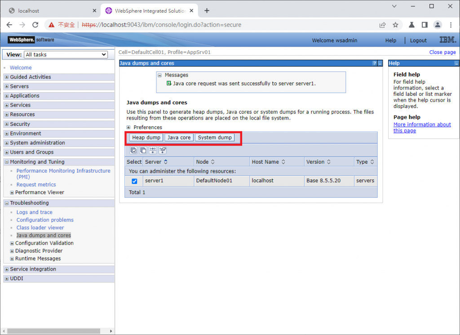Expand the Performance Viewer node
The width and height of the screenshot is (460, 335).
[x=12, y=192]
